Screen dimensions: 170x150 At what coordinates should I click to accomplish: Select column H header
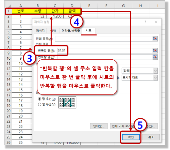pos(140,6)
